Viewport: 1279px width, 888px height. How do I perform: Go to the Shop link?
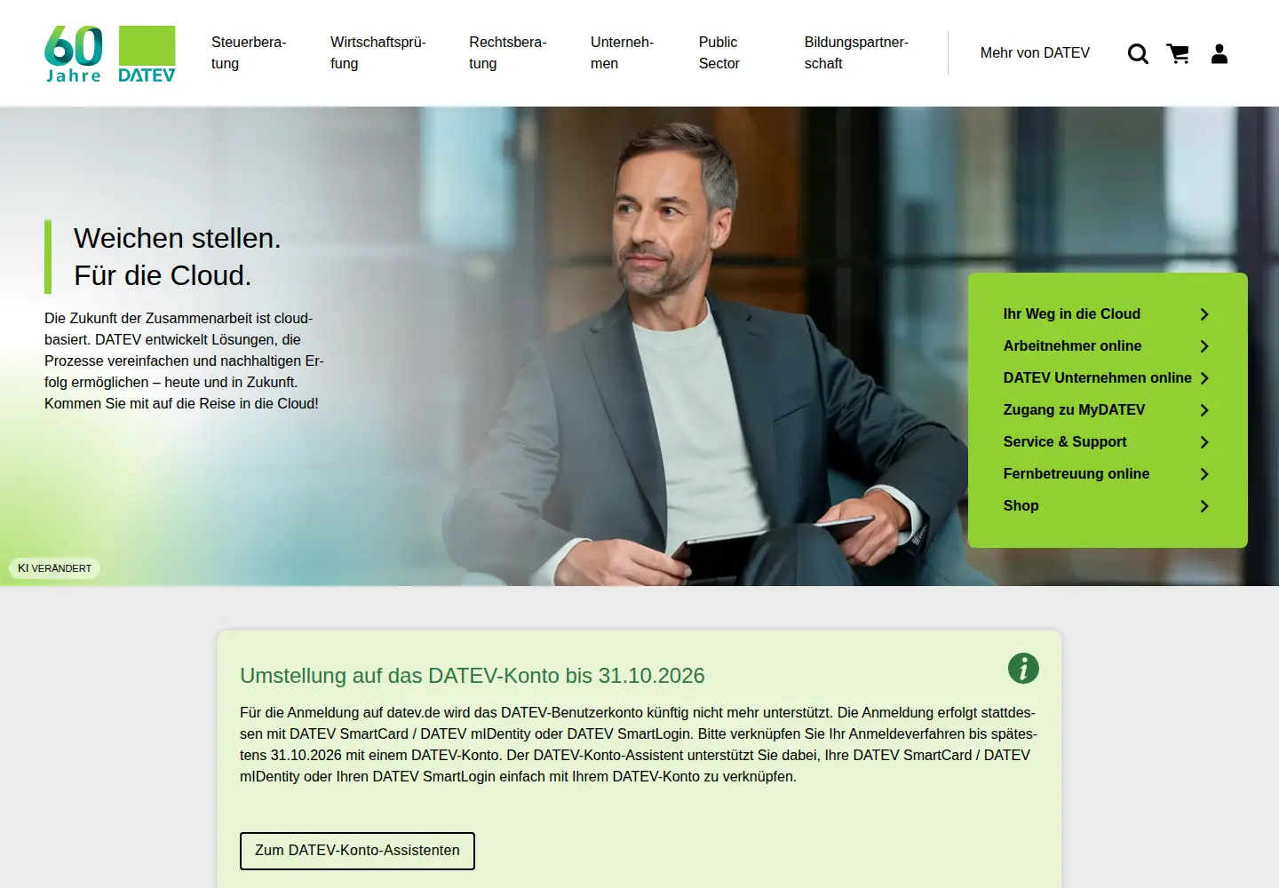pyautogui.click(x=1021, y=506)
